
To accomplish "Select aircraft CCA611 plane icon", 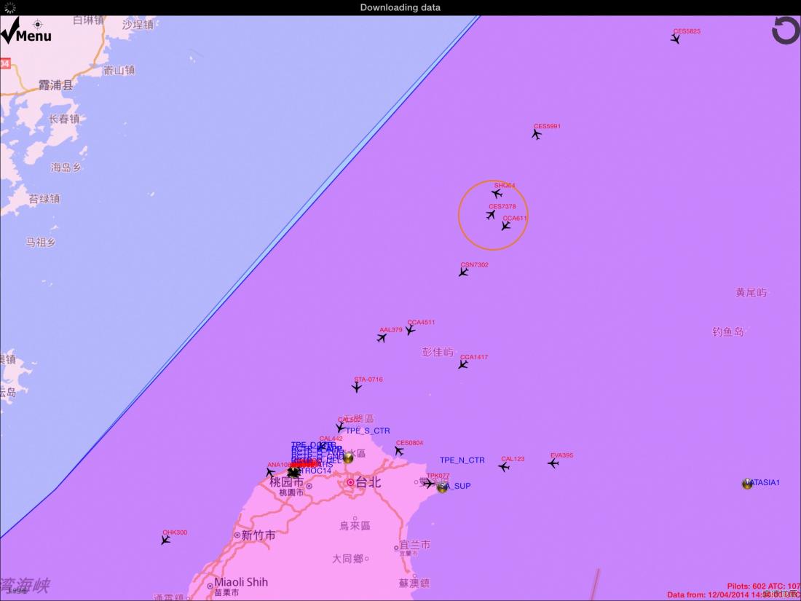I will 506,225.
